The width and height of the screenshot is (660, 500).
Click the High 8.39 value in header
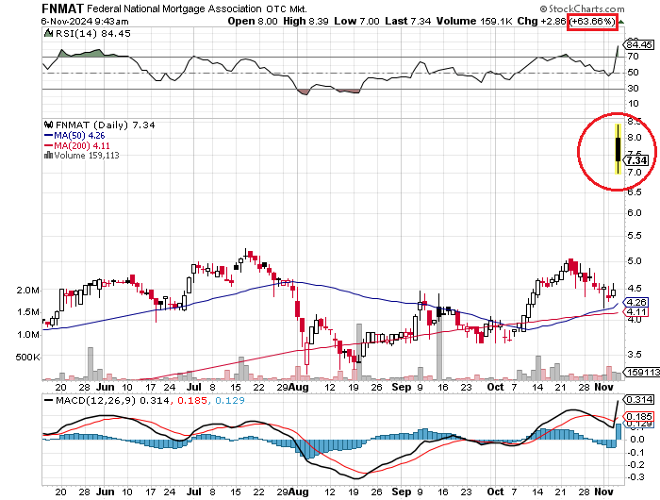(305, 21)
